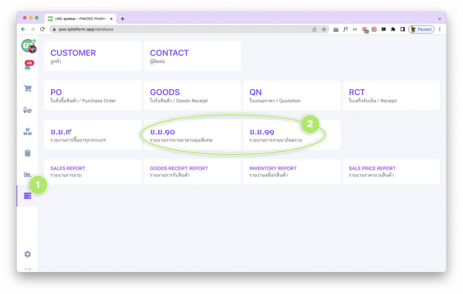Open the clipboard sidebar icon

(x=28, y=153)
